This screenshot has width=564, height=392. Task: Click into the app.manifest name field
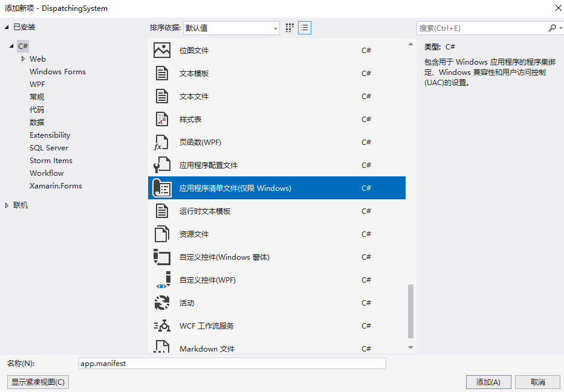pyautogui.click(x=232, y=363)
